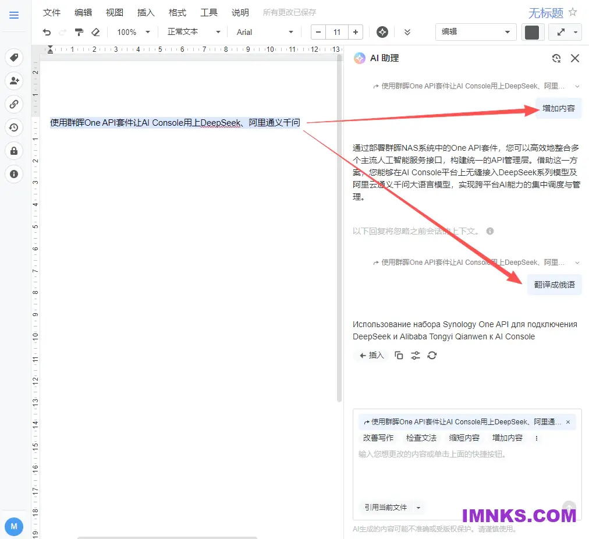Image resolution: width=589 pixels, height=539 pixels.
Task: Open the Arial font dropdown
Action: [265, 32]
